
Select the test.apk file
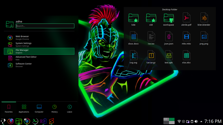point(169,57)
